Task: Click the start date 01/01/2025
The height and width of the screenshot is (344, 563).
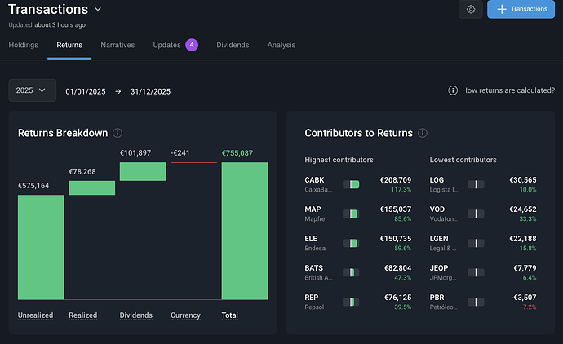Action: 86,92
